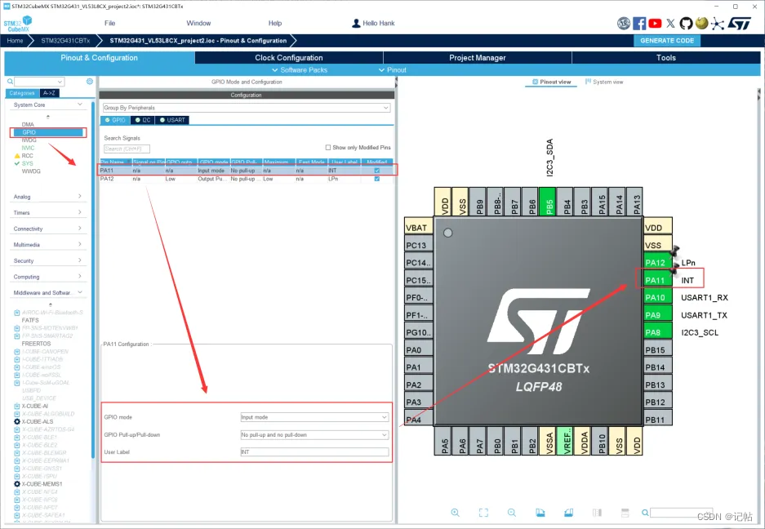Toggle the vertical split layout icon
Image resolution: width=765 pixels, height=529 pixels.
[597, 513]
